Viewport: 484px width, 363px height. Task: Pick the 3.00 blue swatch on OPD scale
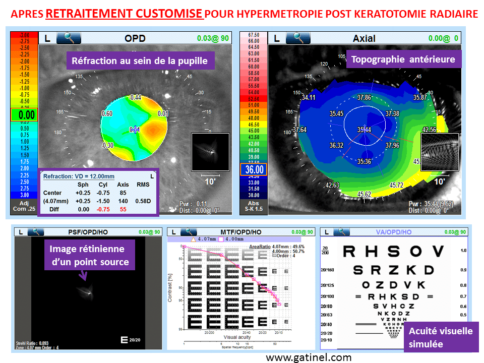point(24,195)
